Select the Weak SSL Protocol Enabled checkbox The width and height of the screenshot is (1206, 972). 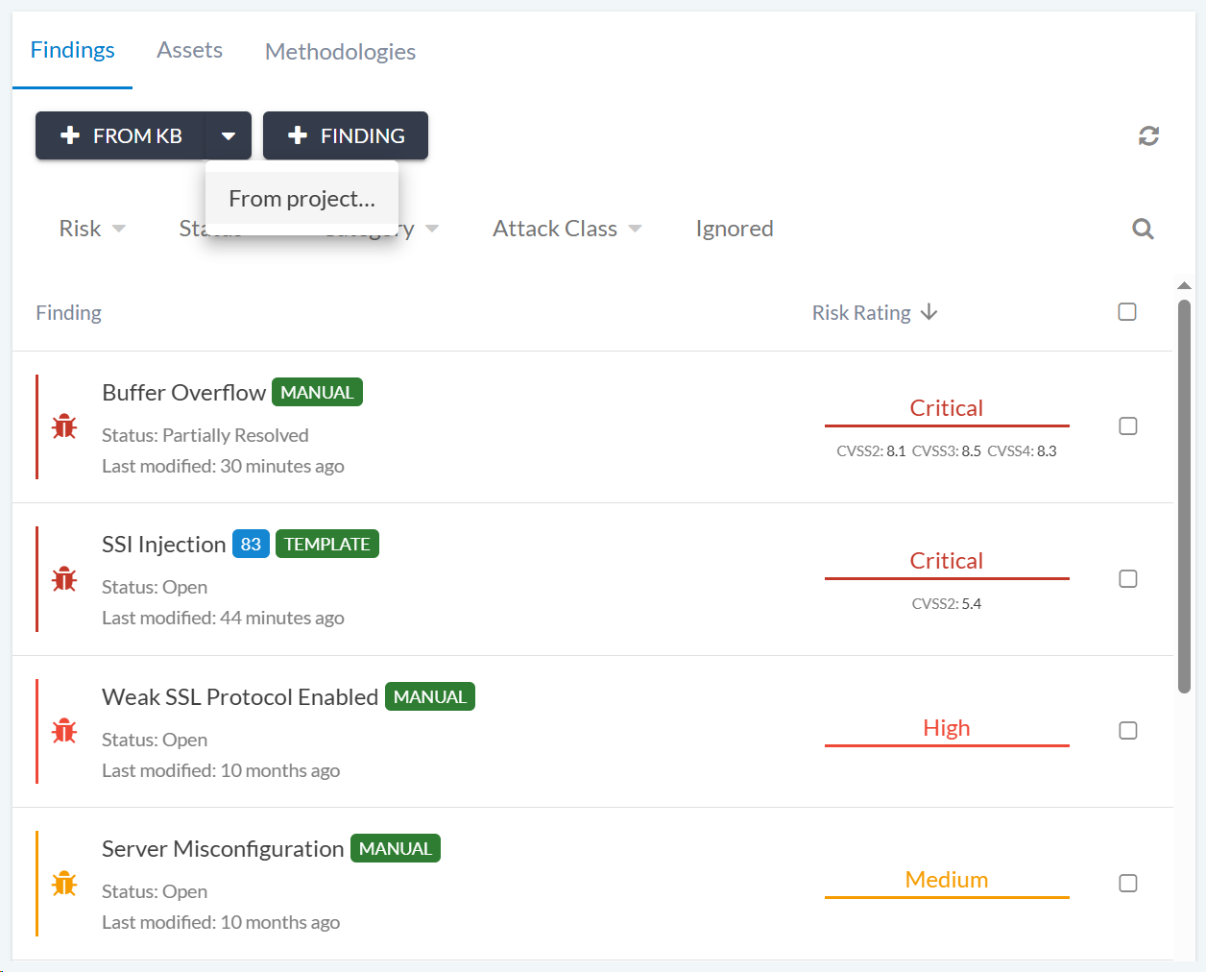point(1128,731)
